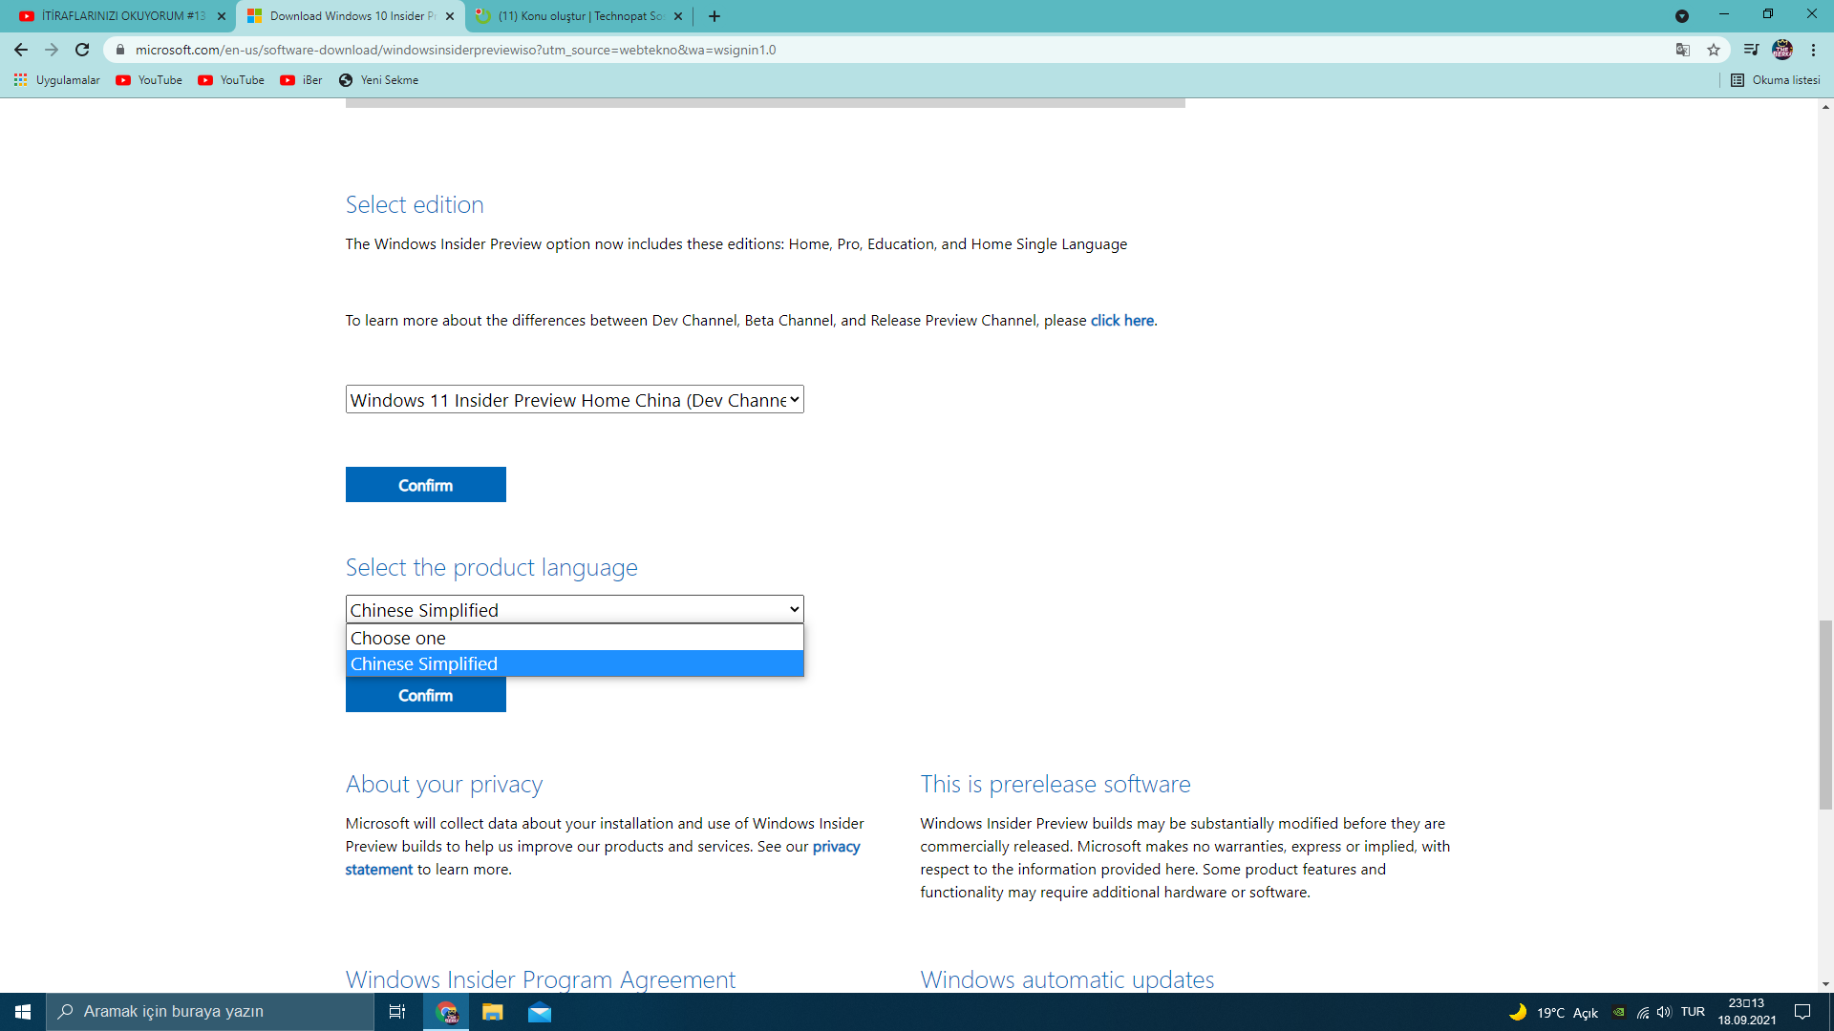Select the Chinese Simplified option in the list
Viewport: 1834px width, 1031px height.
(x=574, y=664)
